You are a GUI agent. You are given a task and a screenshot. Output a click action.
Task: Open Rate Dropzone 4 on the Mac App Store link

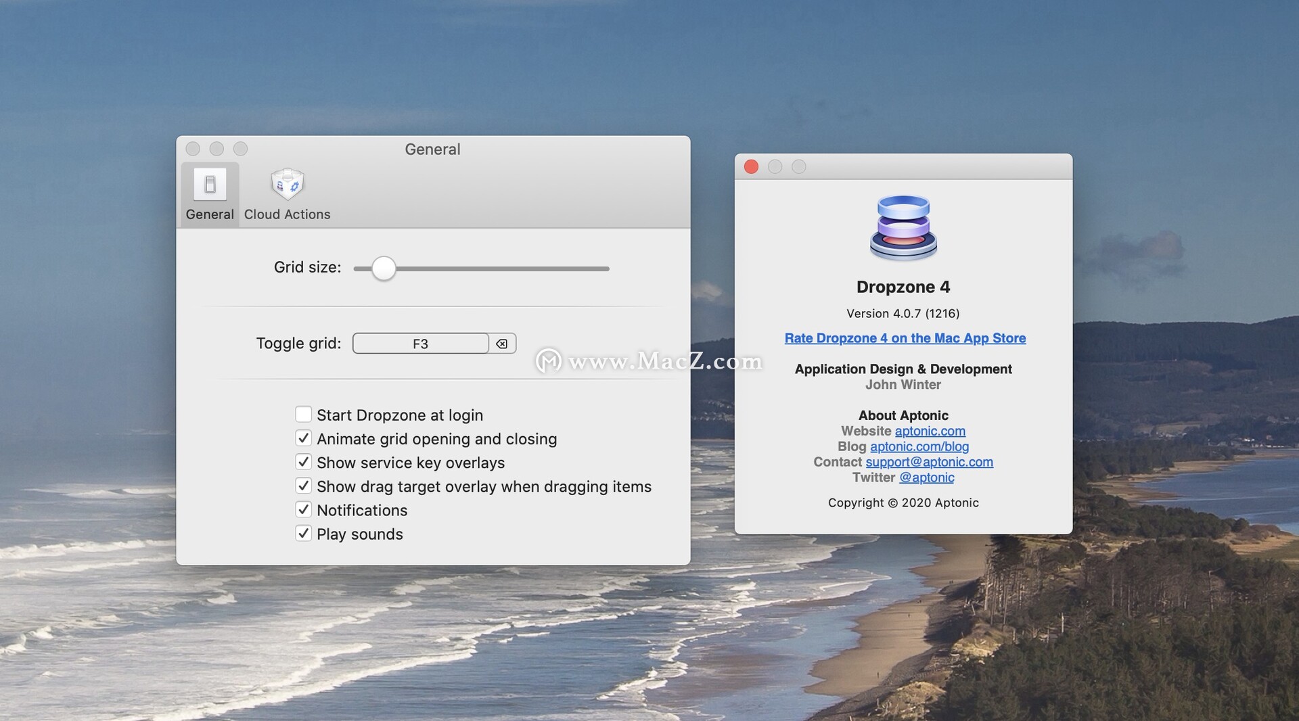click(x=905, y=338)
